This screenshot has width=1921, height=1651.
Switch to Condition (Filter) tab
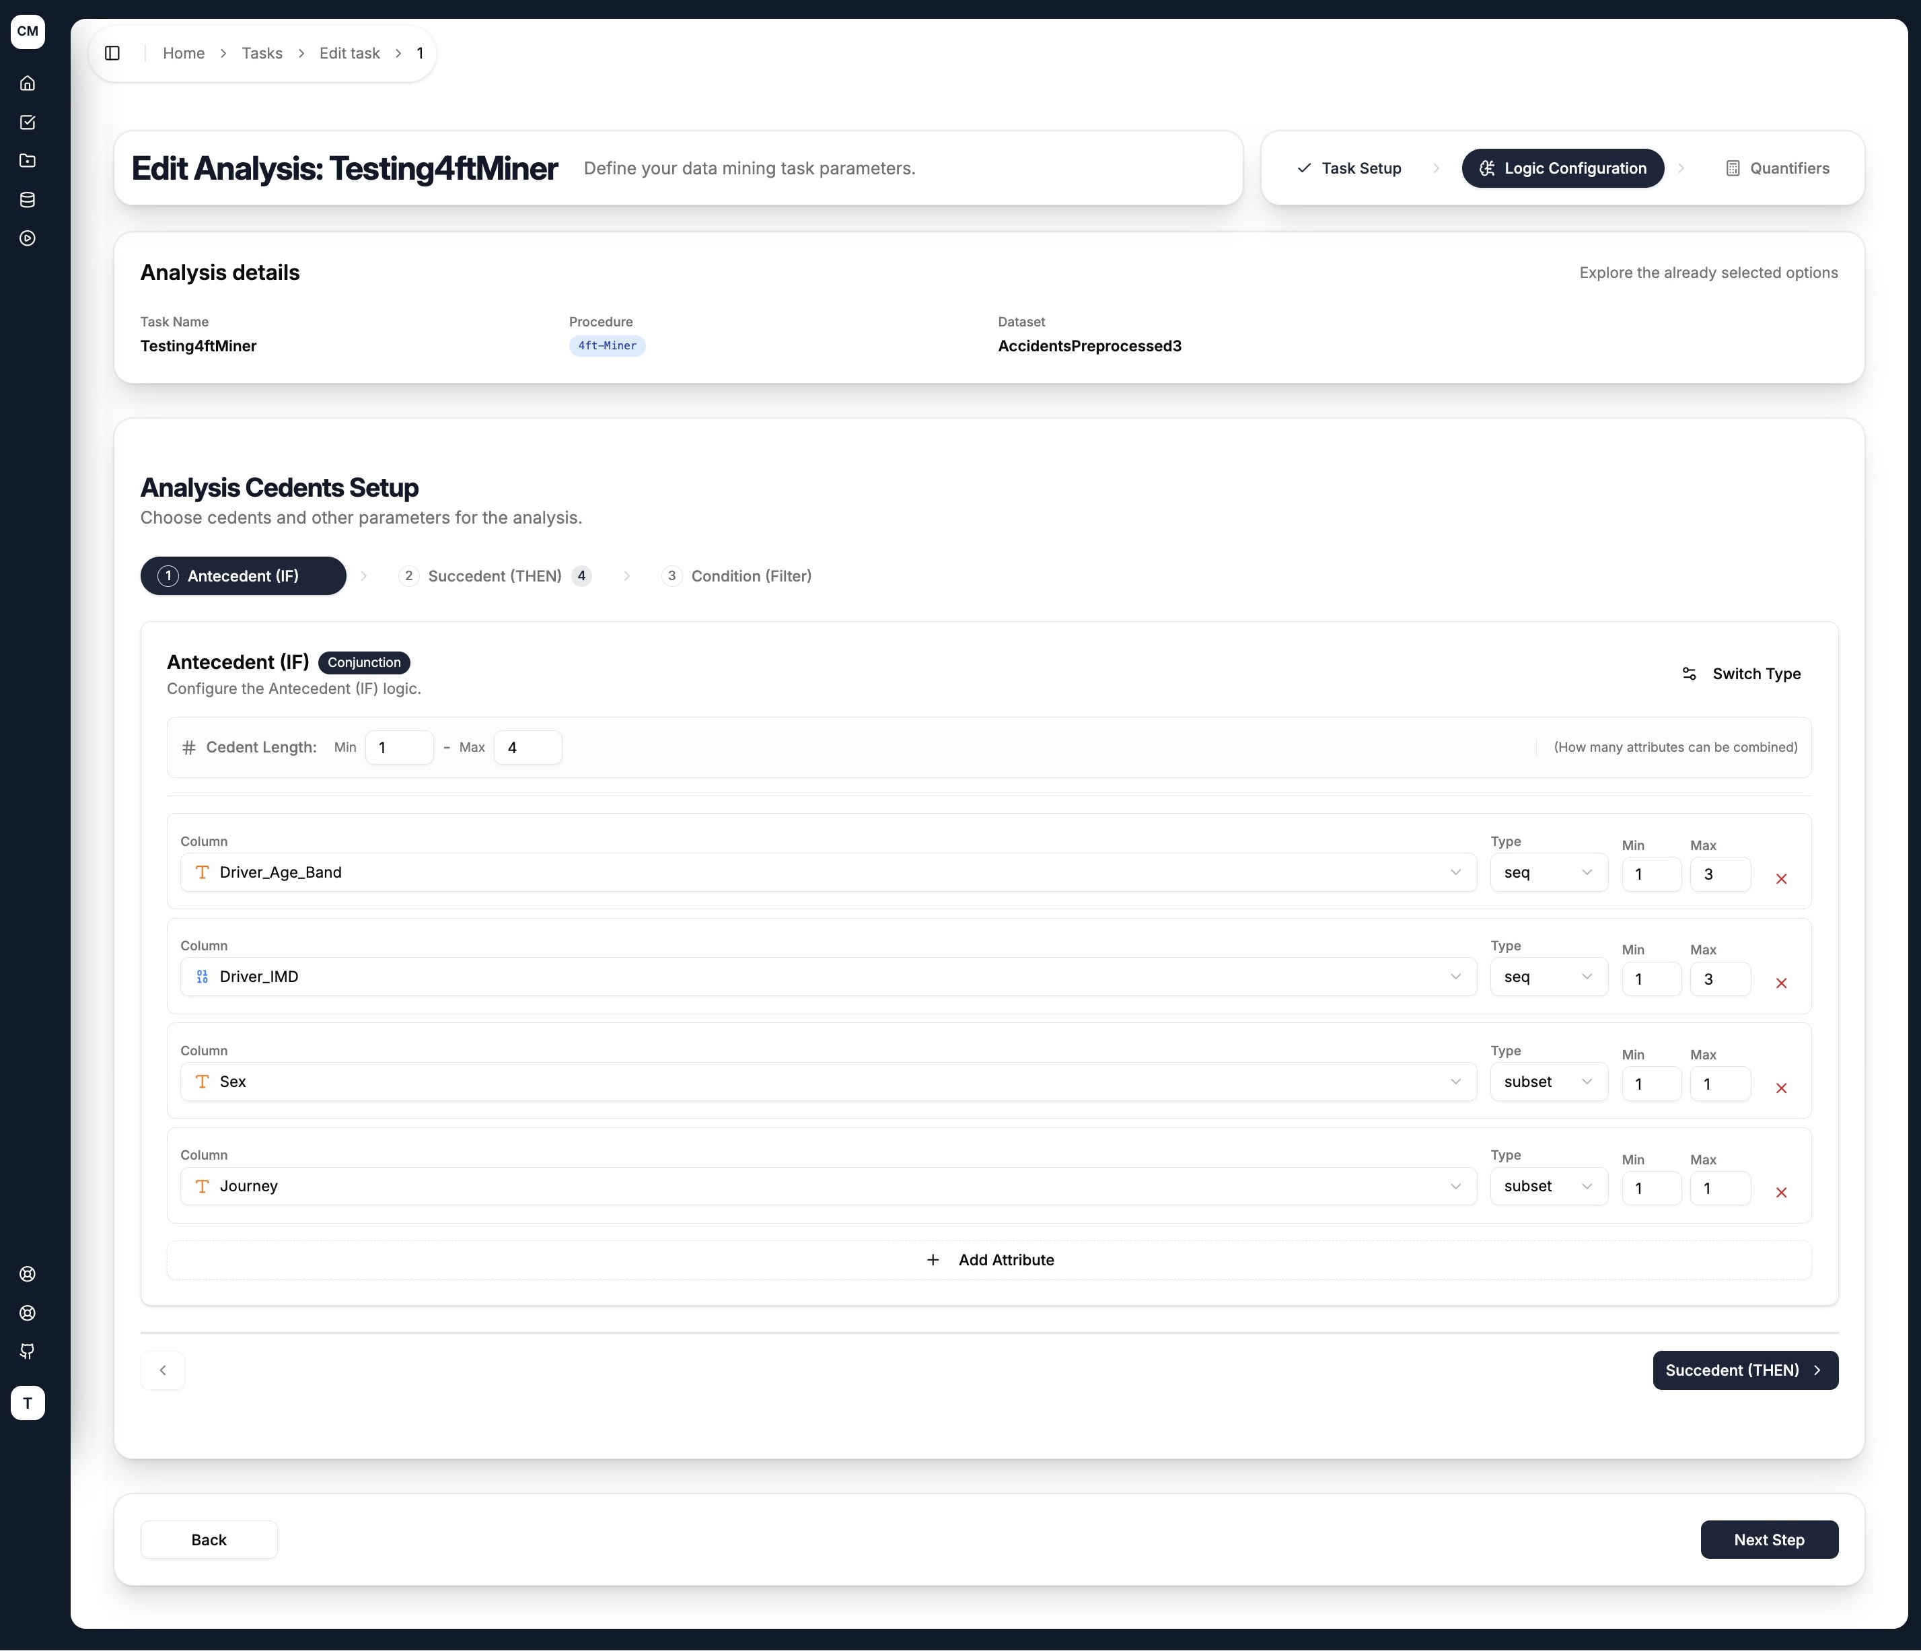[737, 576]
